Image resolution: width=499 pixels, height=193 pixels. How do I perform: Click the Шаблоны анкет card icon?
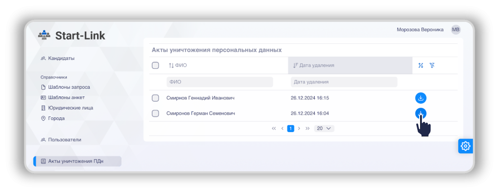pos(43,97)
